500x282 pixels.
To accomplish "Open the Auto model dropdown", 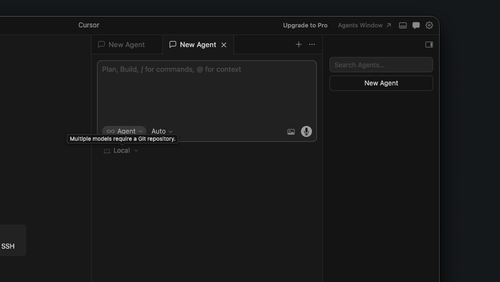I will 162,131.
